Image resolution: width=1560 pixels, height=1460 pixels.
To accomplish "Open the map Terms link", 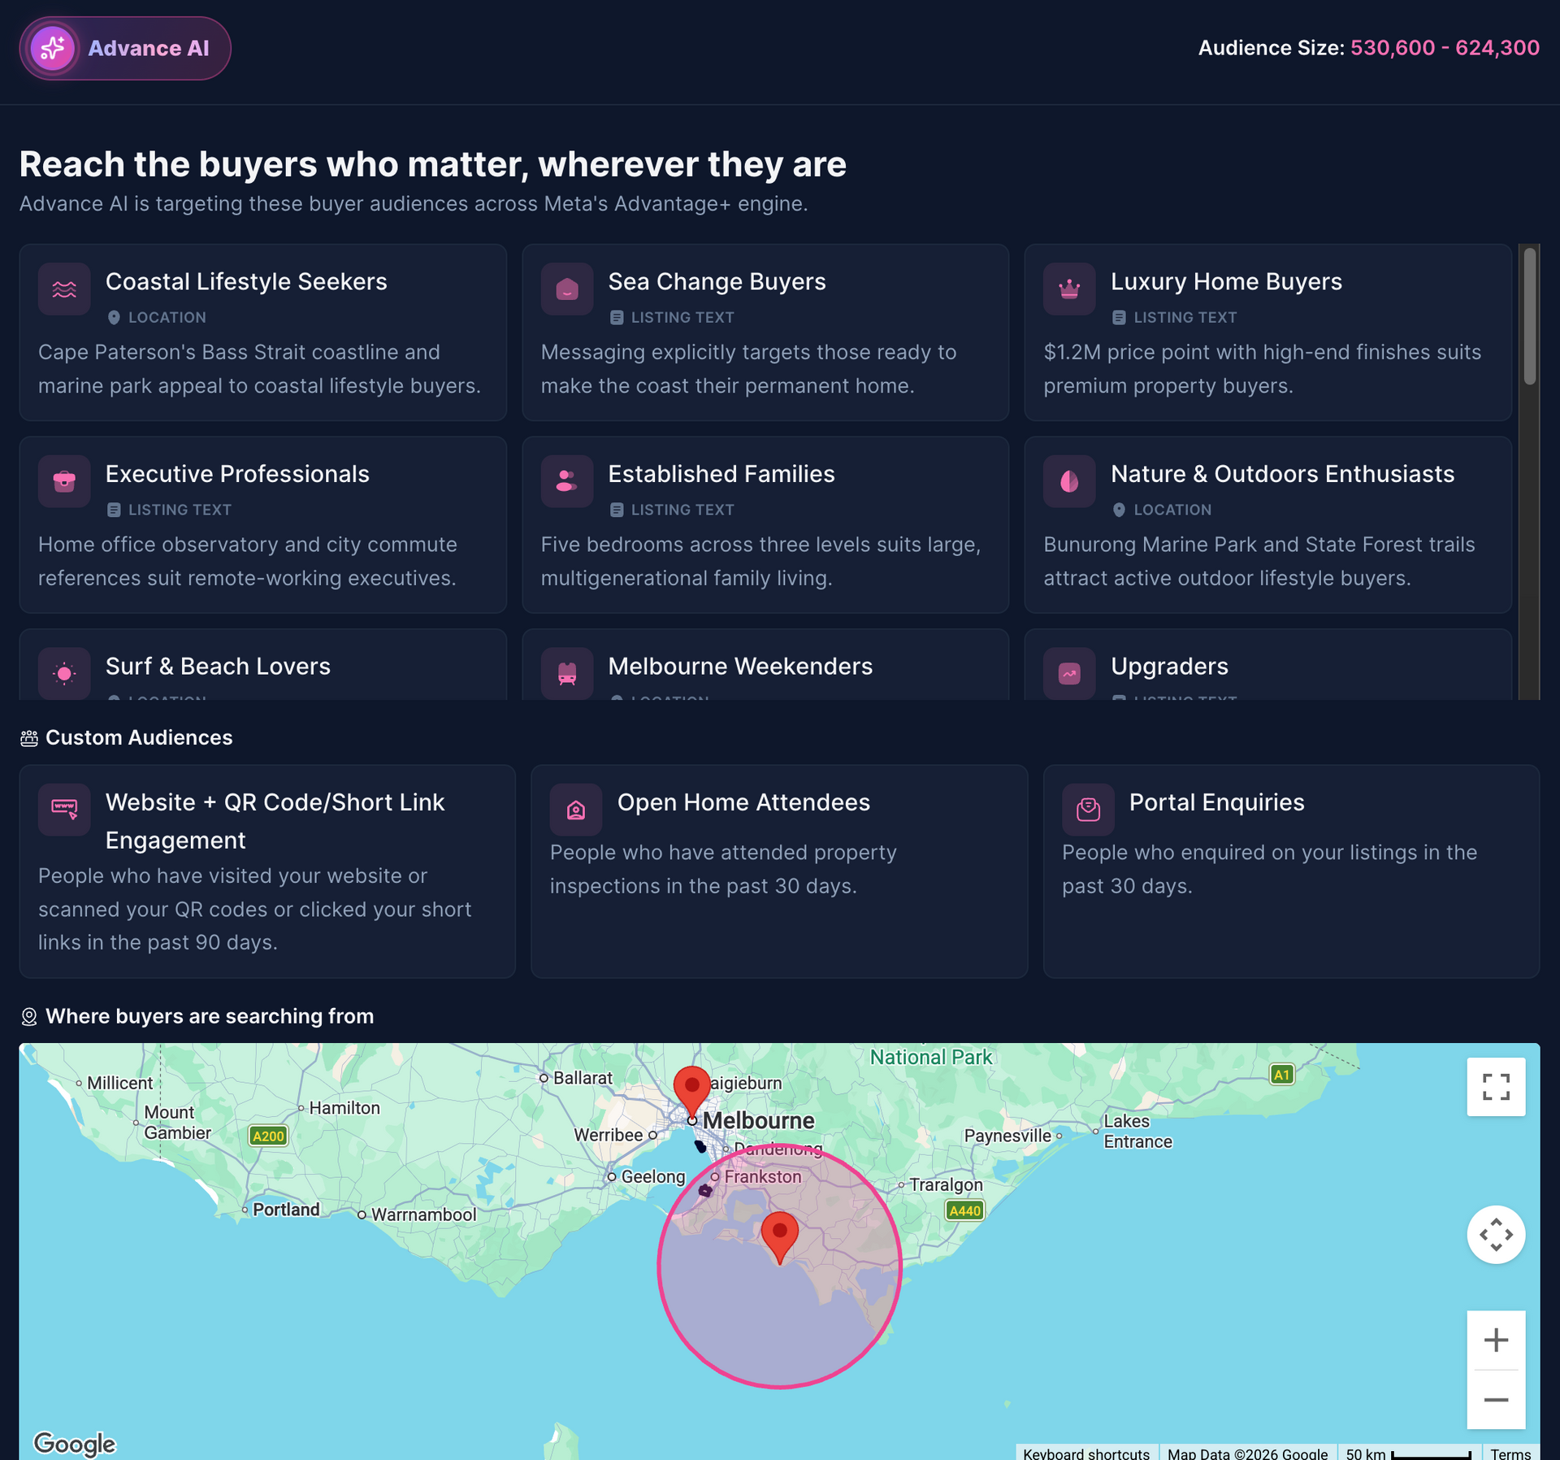I will [x=1510, y=1453].
